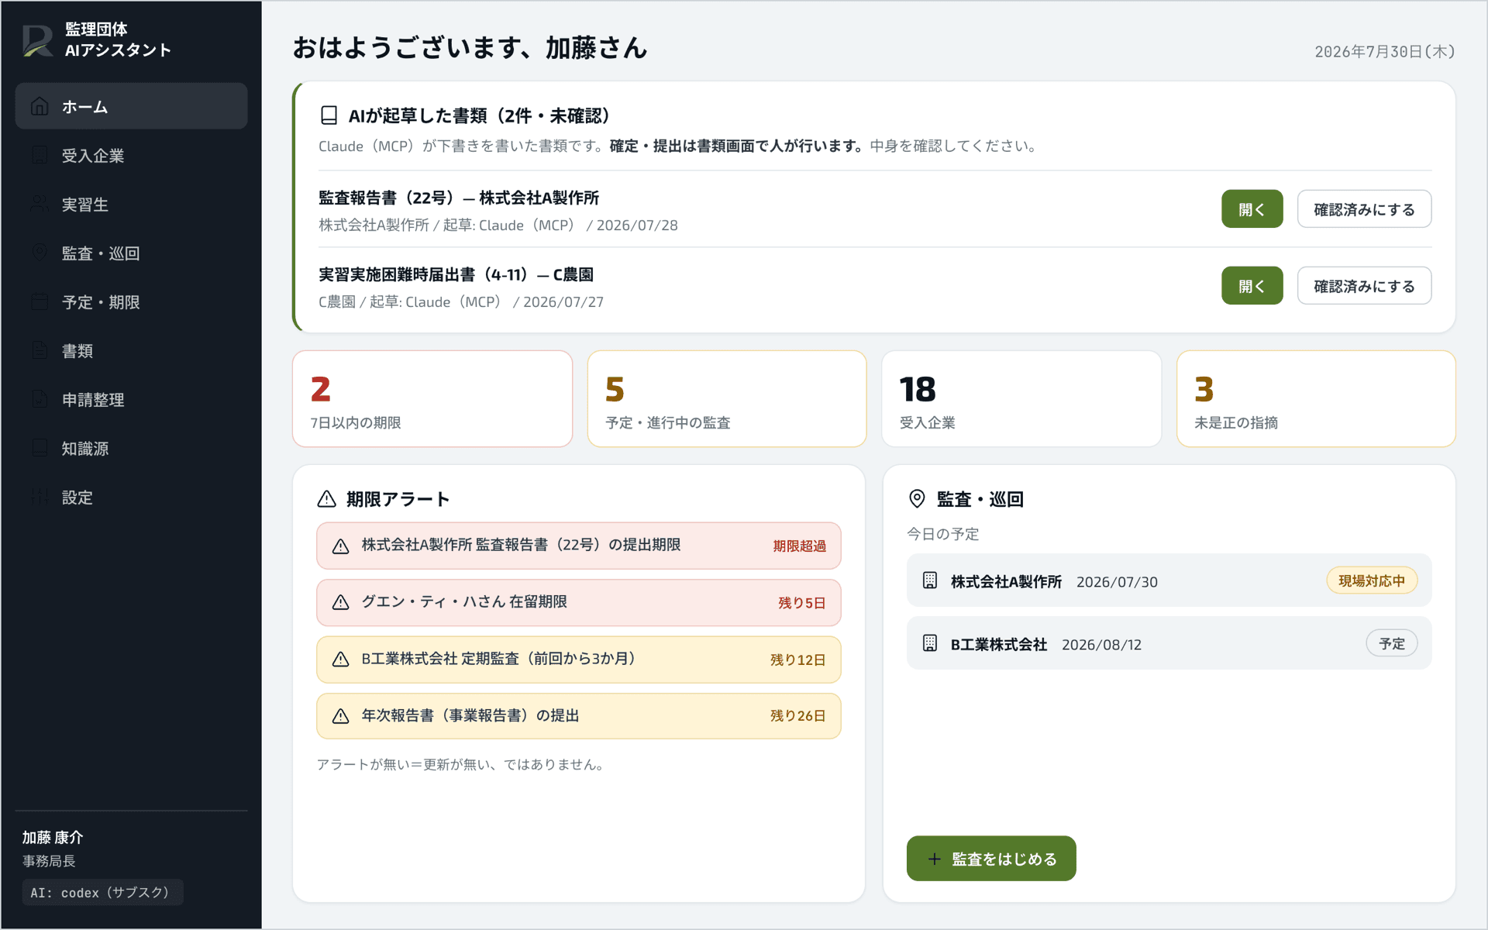Click the 予定 status badge
Viewport: 1488px width, 930px height.
point(1392,643)
